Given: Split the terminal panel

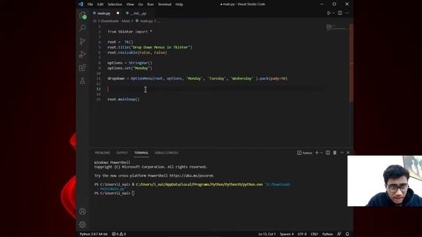Looking at the screenshot, I should pos(328,153).
